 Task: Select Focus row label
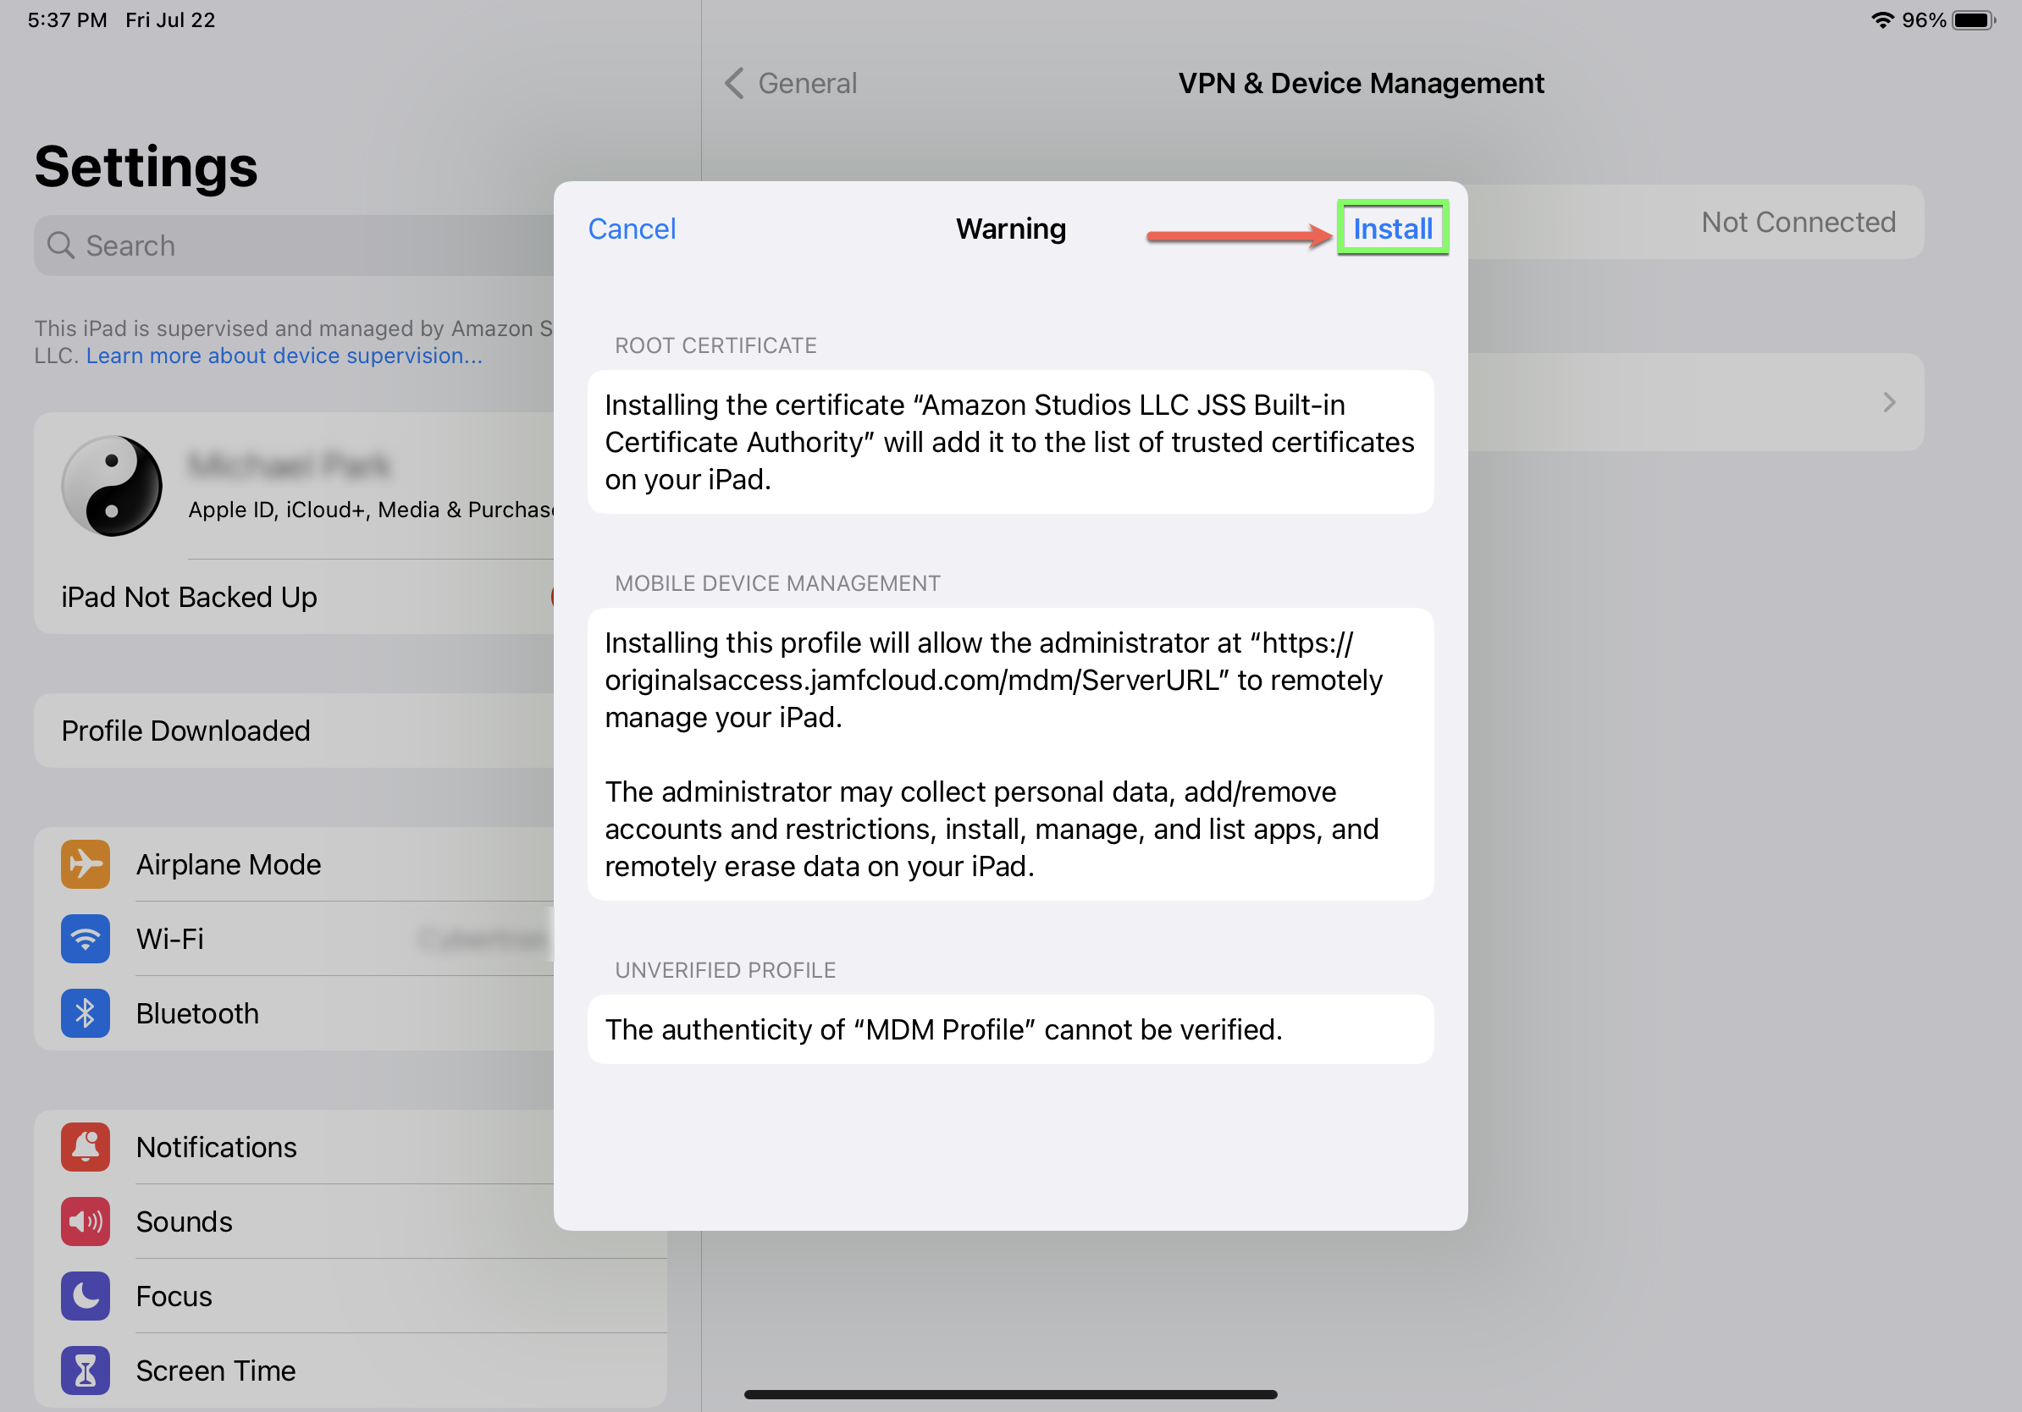(x=174, y=1297)
